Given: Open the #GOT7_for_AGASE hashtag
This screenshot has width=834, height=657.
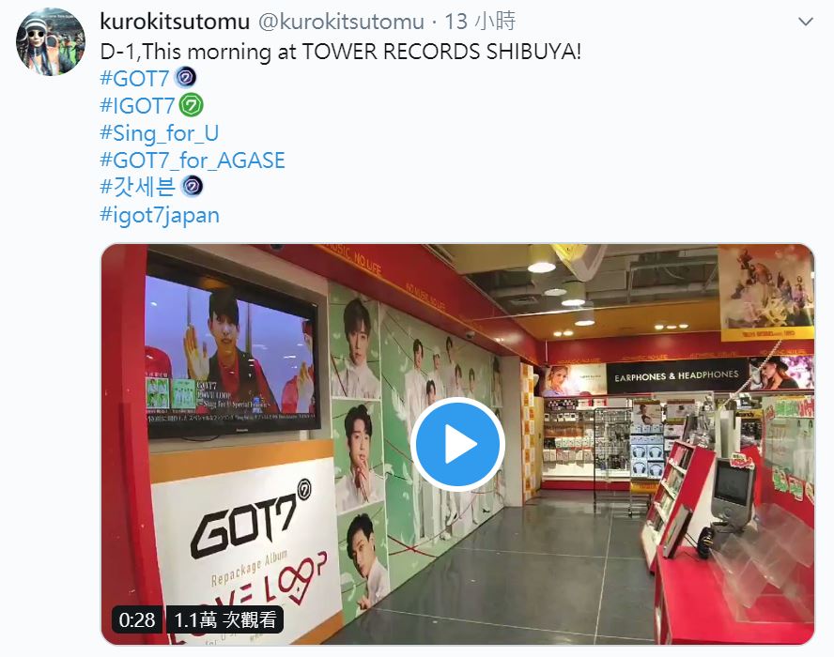Looking at the screenshot, I should point(193,160).
